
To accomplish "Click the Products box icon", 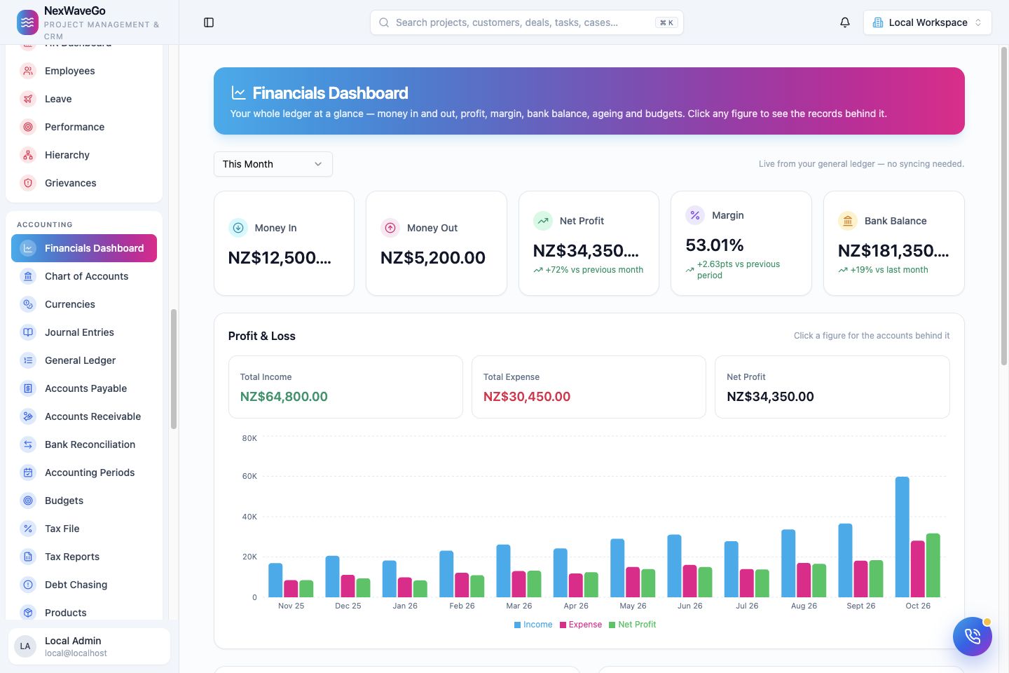I will [x=28, y=613].
